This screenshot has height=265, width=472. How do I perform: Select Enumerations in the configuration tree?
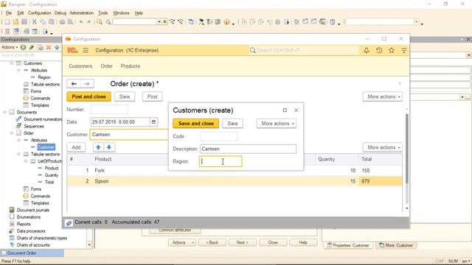tap(29, 217)
